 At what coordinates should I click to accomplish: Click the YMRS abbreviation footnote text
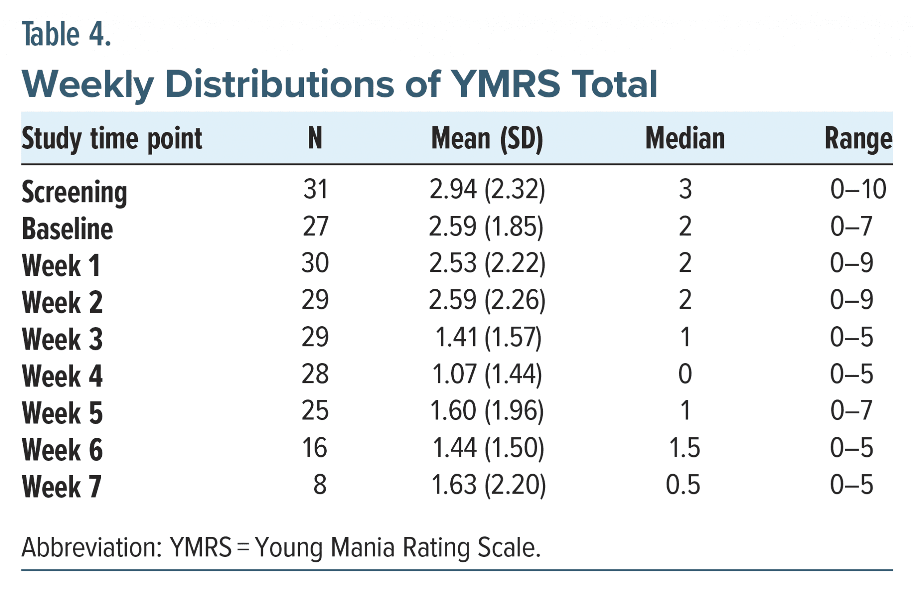[x=281, y=547]
